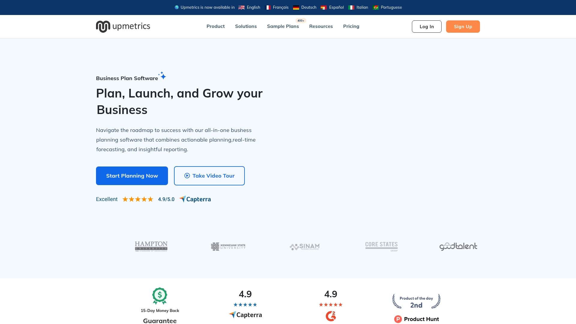Choose the Español flag icon
The image size is (576, 324).
point(323,7)
